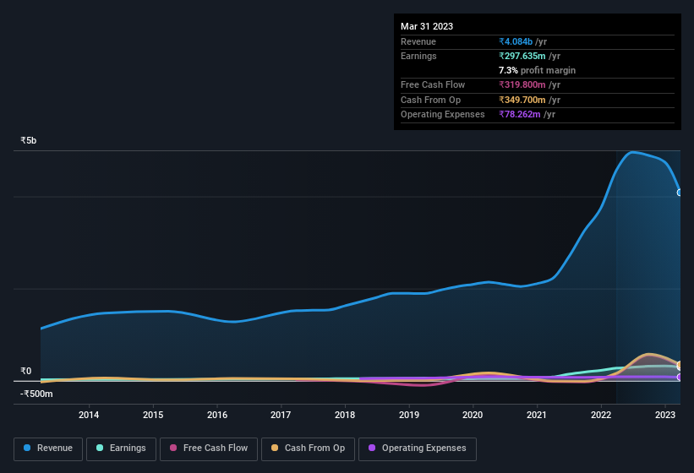Toggle the Earnings legend button
Image resolution: width=694 pixels, height=473 pixels.
(x=121, y=449)
